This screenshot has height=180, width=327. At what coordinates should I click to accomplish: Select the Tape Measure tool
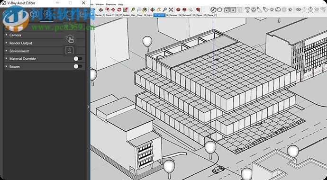(x=133, y=9)
